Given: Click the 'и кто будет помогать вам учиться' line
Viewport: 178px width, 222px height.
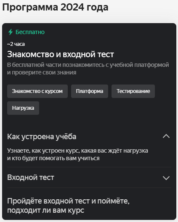Looking at the screenshot, I should 53,158.
